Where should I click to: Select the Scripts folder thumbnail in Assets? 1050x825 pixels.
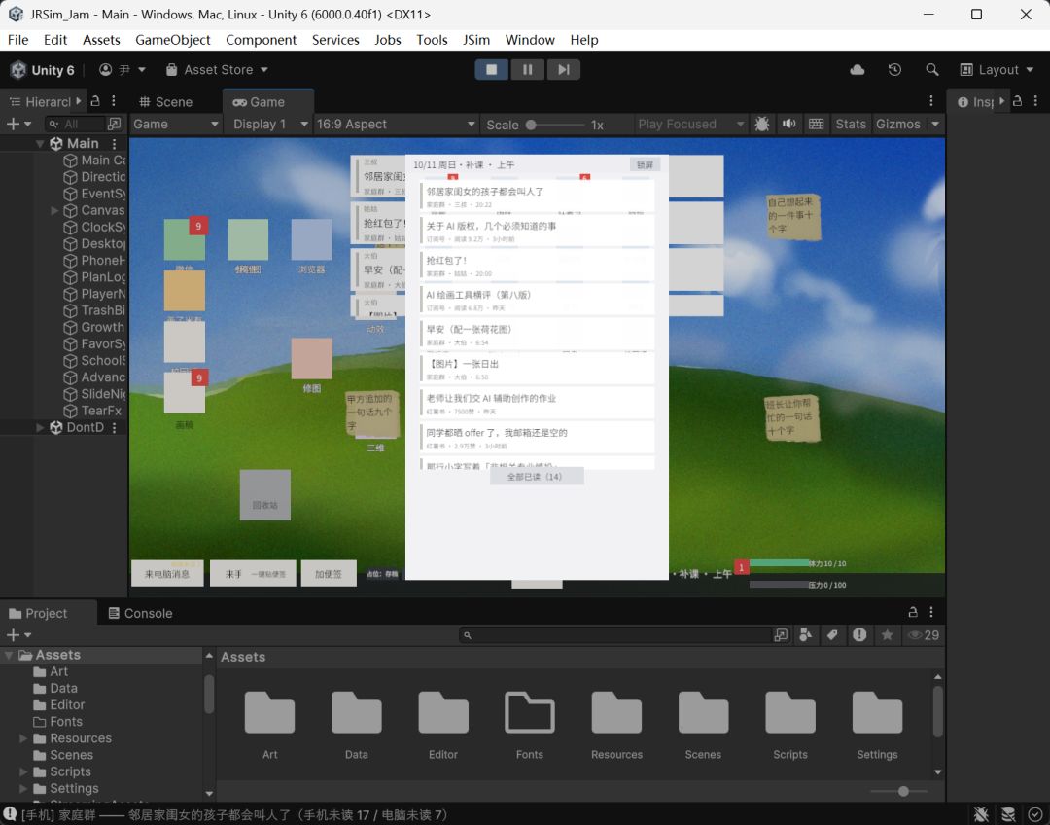tap(790, 726)
